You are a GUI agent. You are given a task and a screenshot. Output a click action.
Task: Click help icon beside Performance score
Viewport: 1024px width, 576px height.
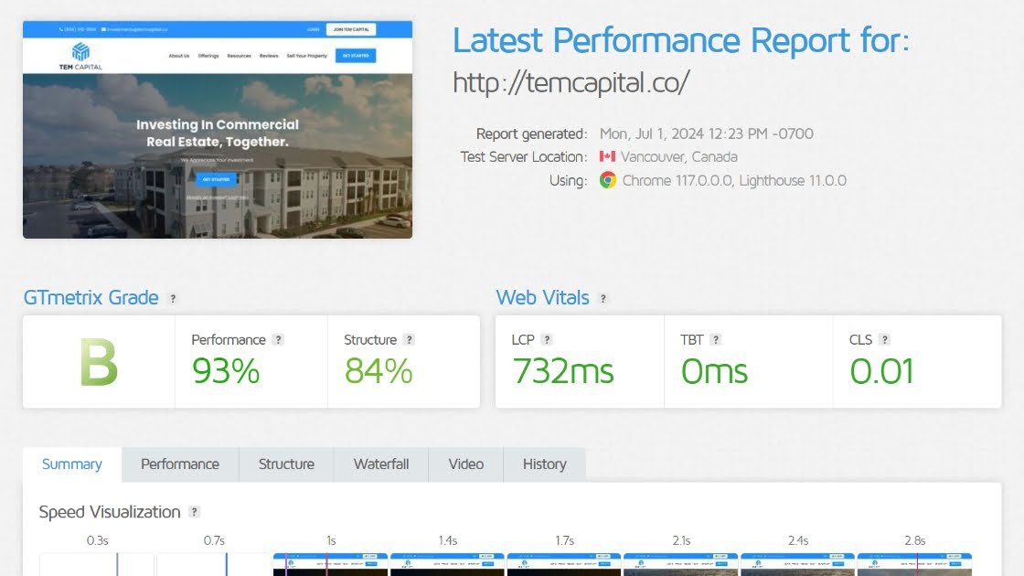pos(278,340)
